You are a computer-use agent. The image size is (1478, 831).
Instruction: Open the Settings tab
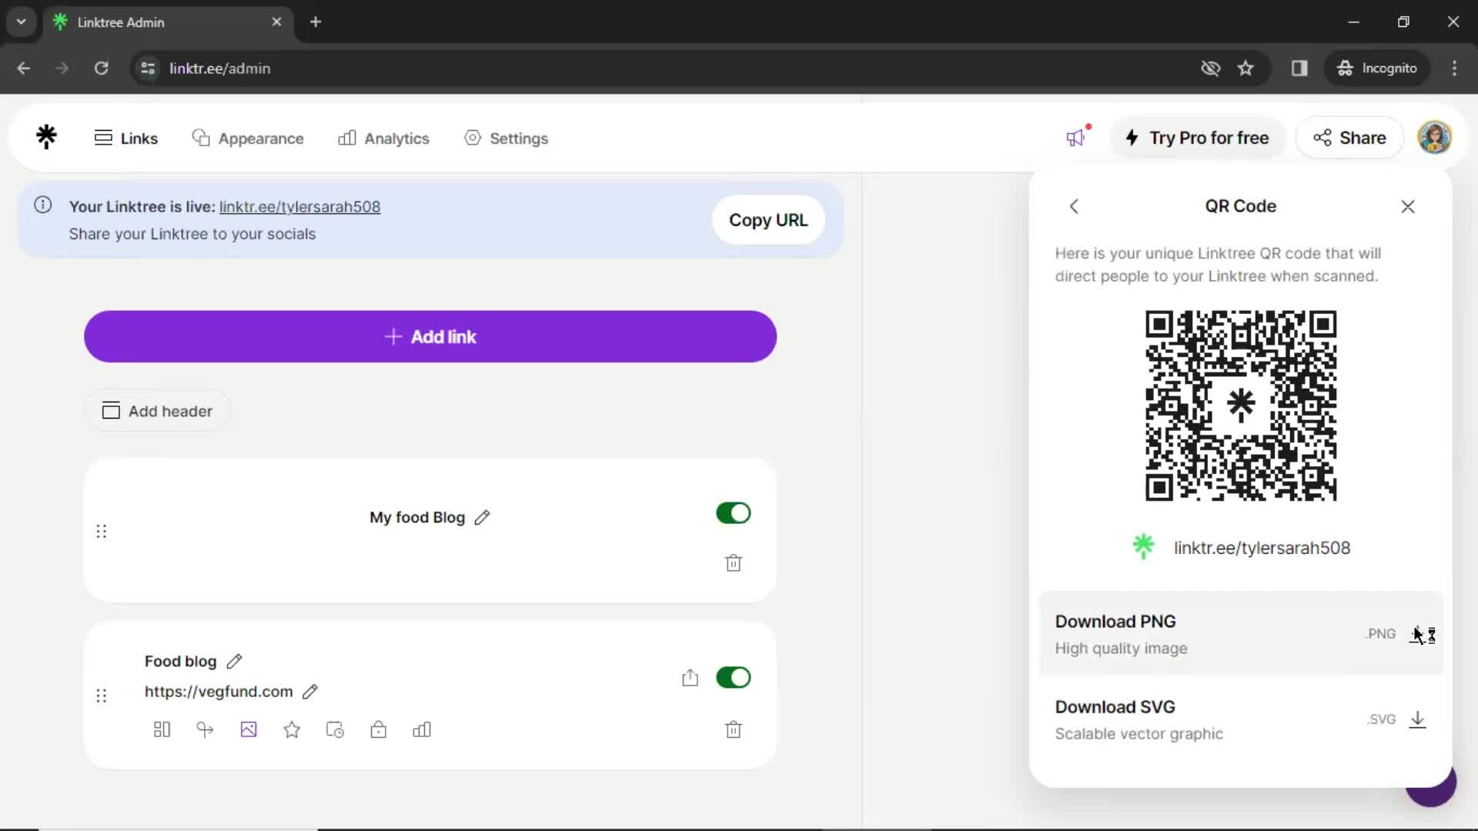tap(506, 138)
